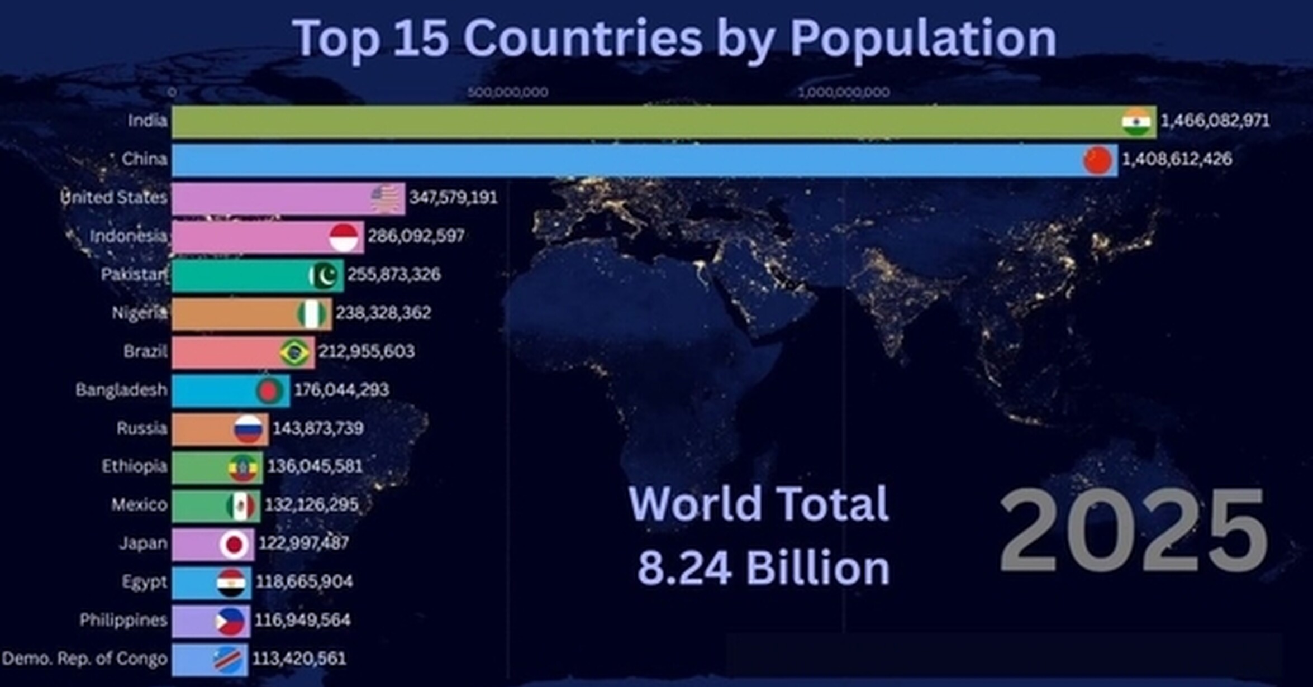Click the Brazil flag icon

tap(295, 352)
